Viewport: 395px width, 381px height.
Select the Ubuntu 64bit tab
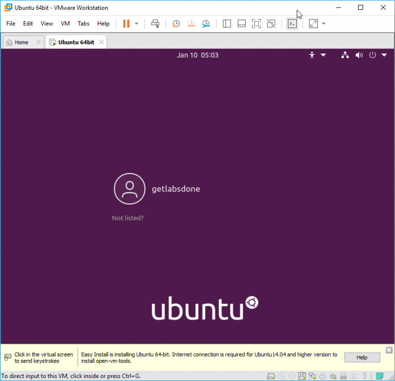76,42
